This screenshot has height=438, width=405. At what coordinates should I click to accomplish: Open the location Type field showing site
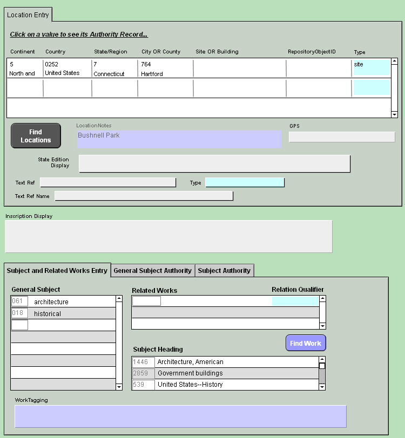(370, 68)
